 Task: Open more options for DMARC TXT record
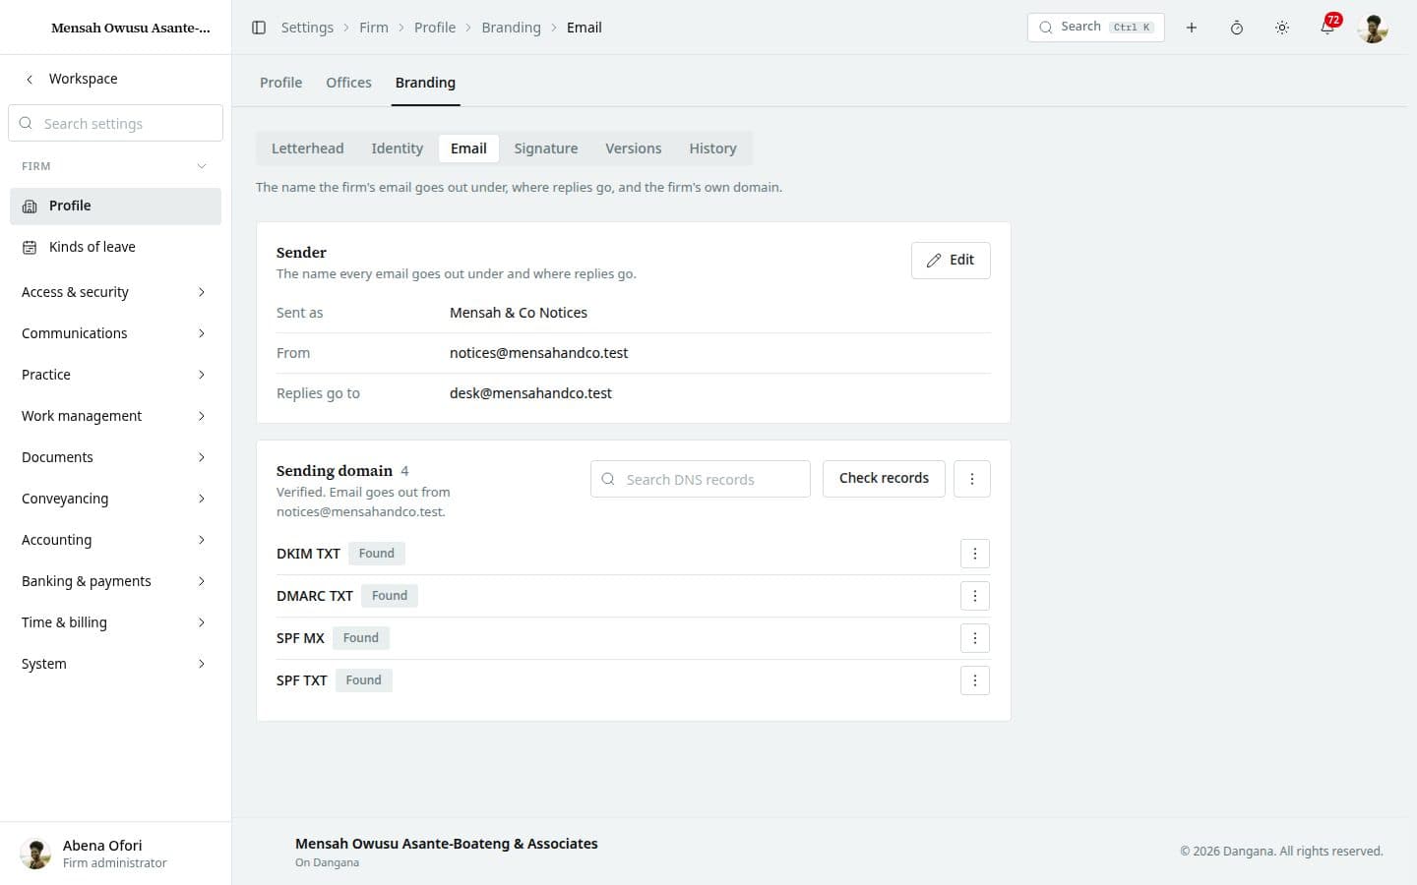pos(975,596)
